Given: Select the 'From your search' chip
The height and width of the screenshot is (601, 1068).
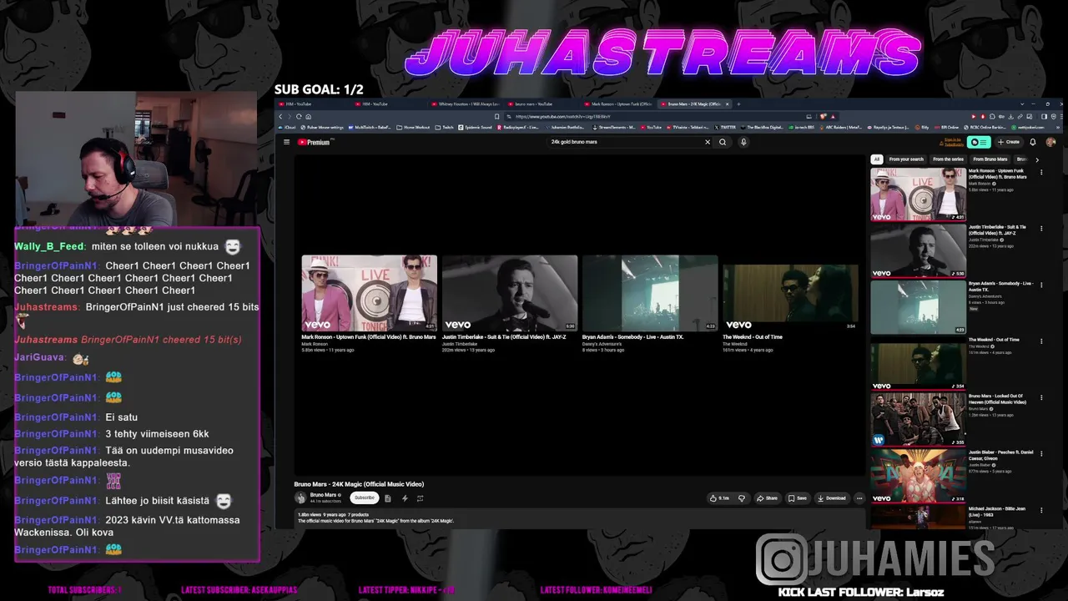Looking at the screenshot, I should (x=906, y=159).
